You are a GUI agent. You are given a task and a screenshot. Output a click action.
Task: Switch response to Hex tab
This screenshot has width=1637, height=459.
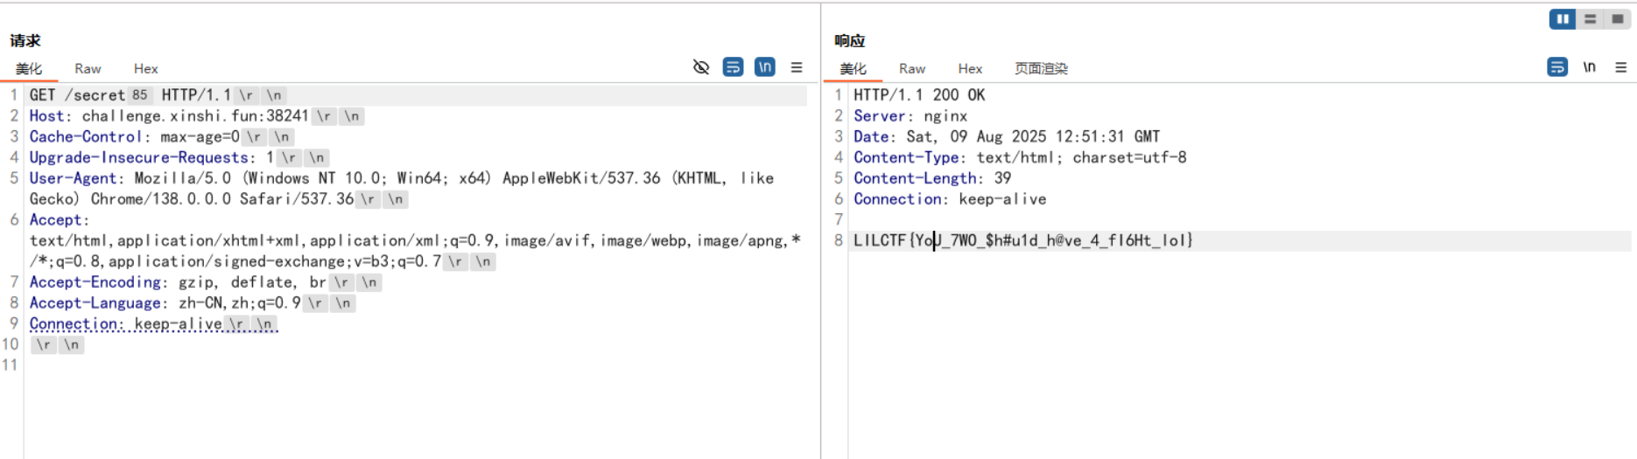[x=970, y=69]
